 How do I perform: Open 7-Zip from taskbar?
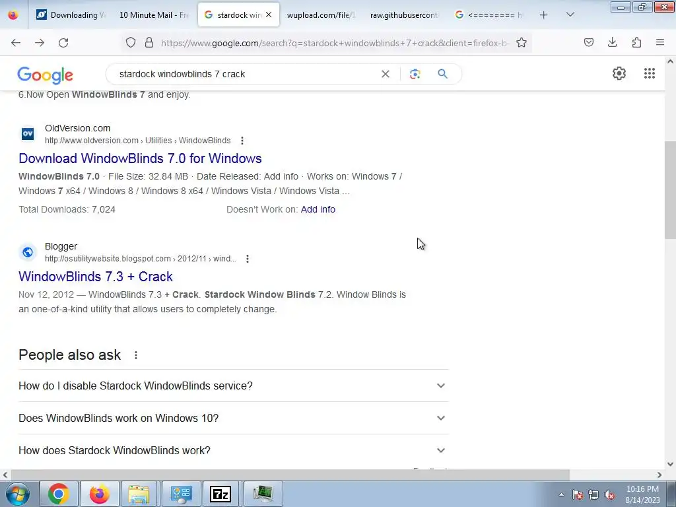[220, 494]
